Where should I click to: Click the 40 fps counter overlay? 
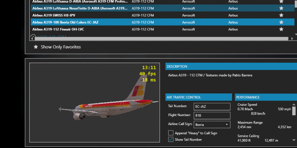pyautogui.click(x=147, y=73)
